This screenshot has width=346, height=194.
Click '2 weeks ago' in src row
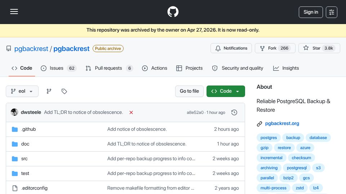(x=226, y=158)
